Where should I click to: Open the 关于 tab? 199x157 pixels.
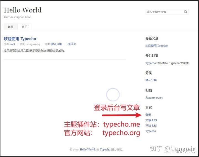tap(24, 27)
